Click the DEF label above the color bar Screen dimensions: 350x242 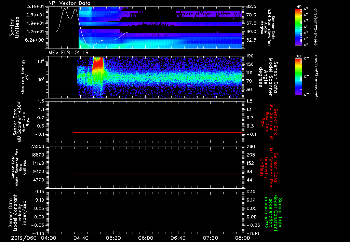298,56
